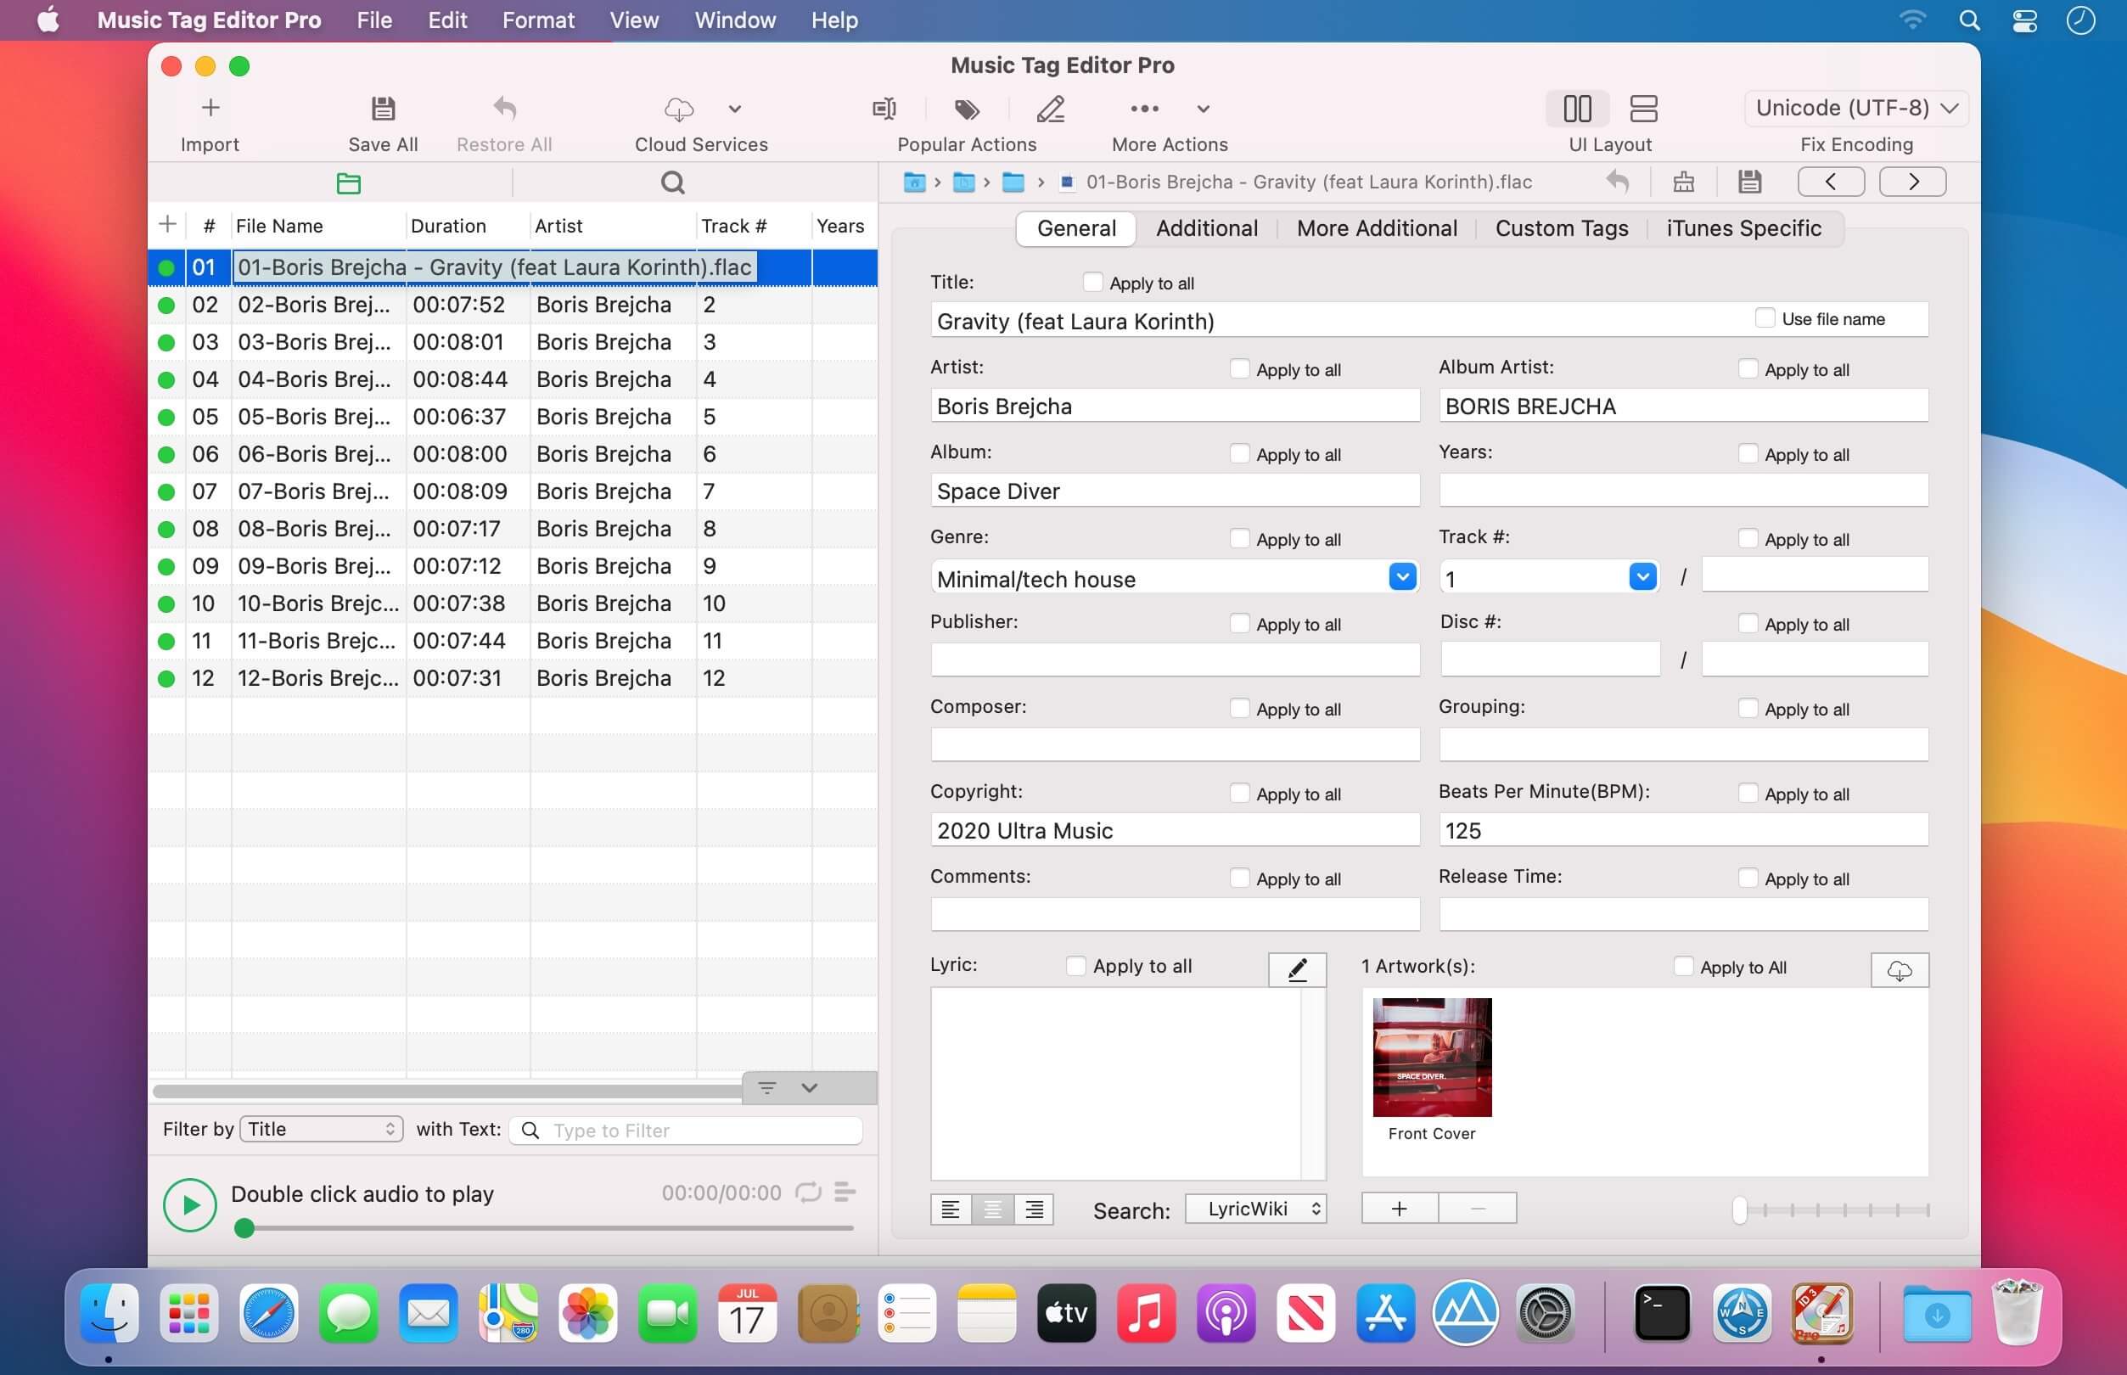Viewport: 2127px width, 1375px height.
Task: Add a column with the plus header icon
Action: pos(167,224)
